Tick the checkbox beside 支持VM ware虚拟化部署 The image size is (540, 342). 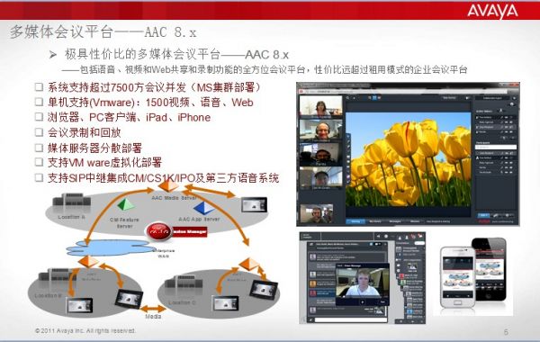coord(39,162)
